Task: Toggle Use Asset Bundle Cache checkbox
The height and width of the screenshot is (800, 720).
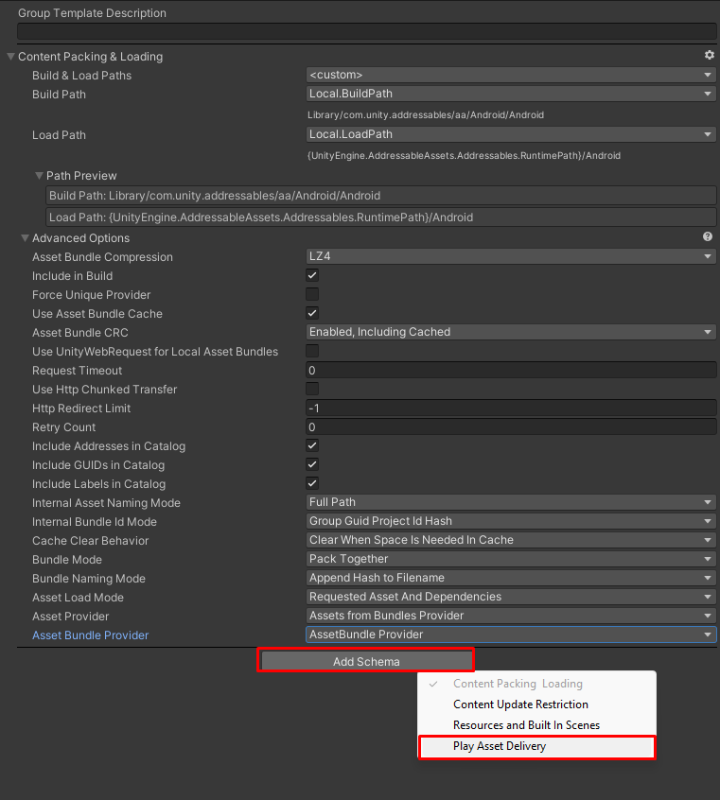Action: click(x=312, y=313)
